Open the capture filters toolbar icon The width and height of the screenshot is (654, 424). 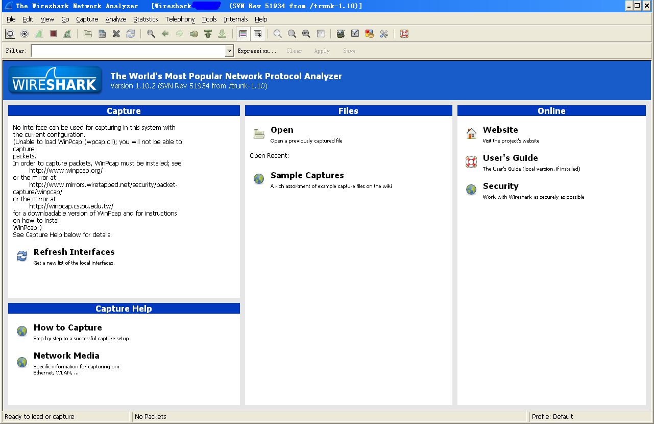(x=341, y=34)
